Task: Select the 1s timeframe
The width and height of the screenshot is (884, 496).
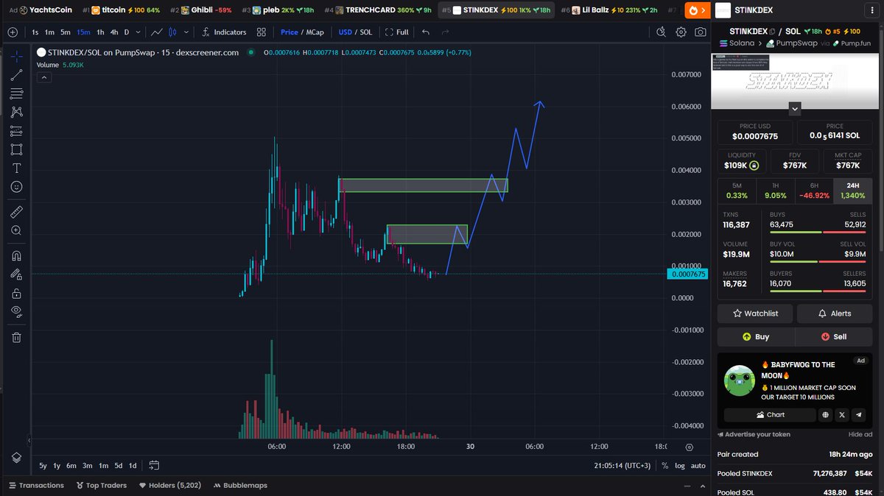Action: click(x=35, y=32)
